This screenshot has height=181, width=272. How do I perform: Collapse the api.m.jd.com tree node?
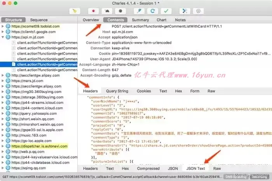pos(3,37)
